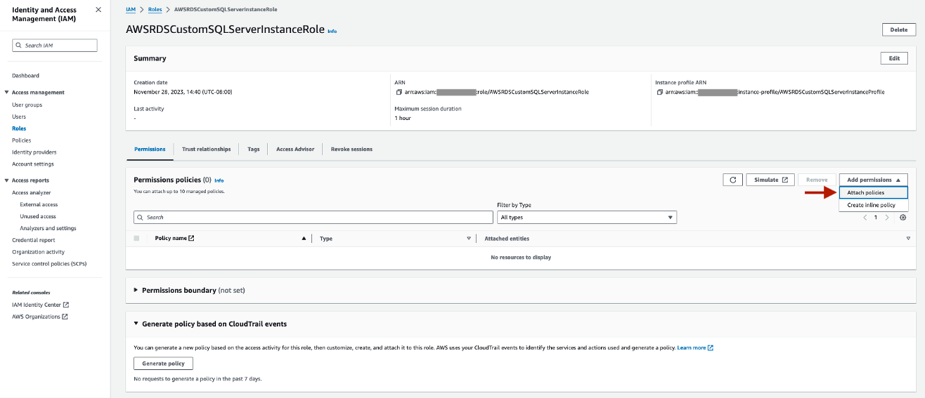The height and width of the screenshot is (398, 925).
Task: Expand the Permissions boundary section
Action: 136,290
